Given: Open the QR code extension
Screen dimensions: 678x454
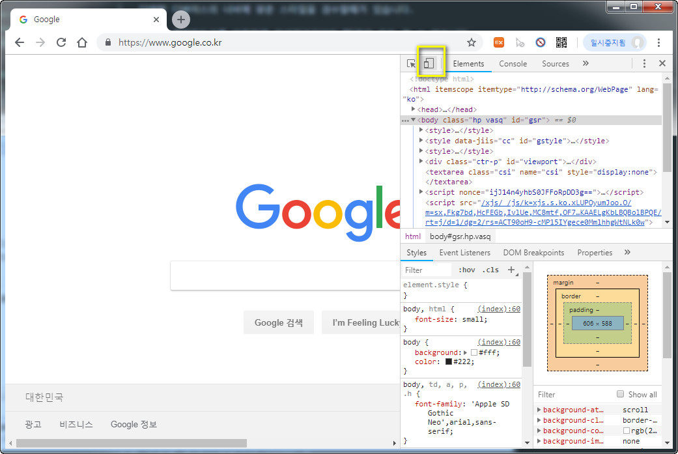Looking at the screenshot, I should tap(561, 42).
